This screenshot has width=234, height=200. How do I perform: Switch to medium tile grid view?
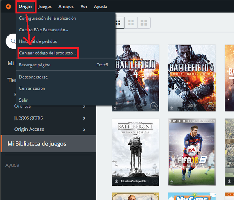tap(131, 23)
